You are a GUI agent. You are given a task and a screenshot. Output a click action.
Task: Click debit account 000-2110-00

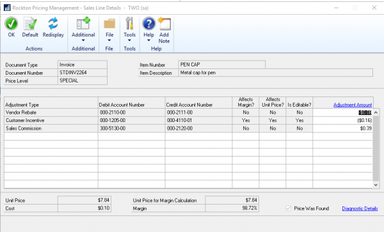pyautogui.click(x=113, y=112)
